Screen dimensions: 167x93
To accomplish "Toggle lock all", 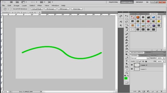I will click(x=146, y=61).
